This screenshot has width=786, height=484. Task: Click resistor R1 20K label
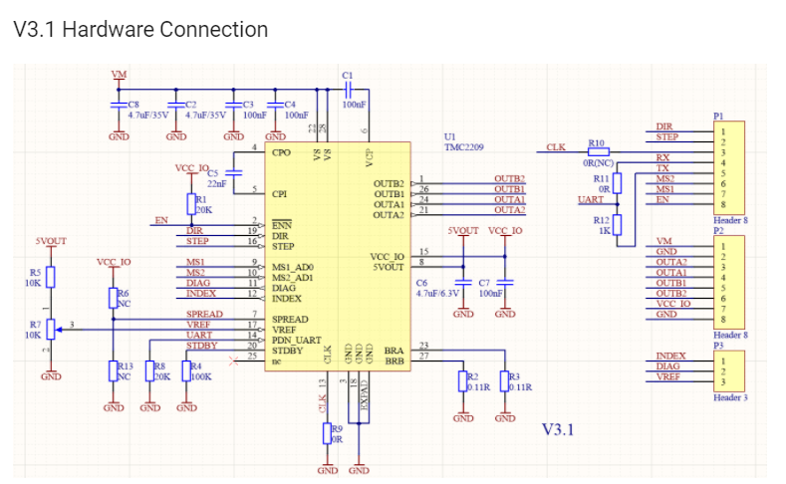[x=203, y=205]
